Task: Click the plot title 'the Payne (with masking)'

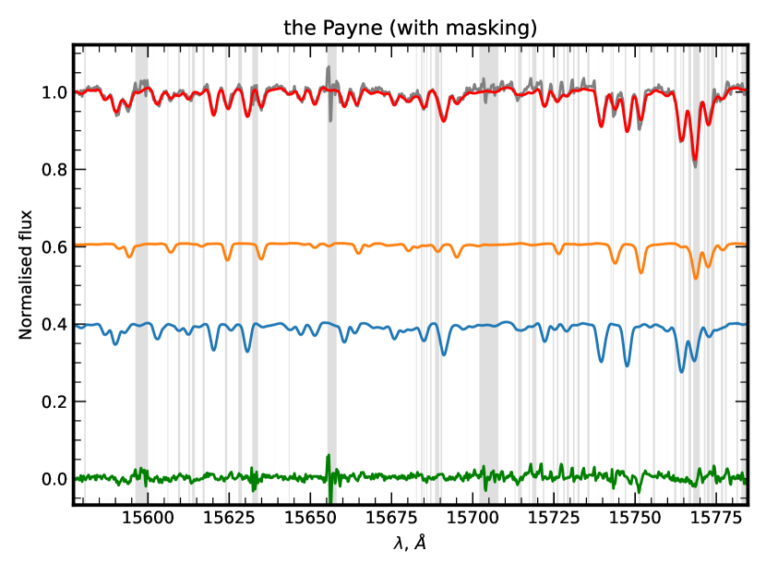Action: tap(410, 28)
